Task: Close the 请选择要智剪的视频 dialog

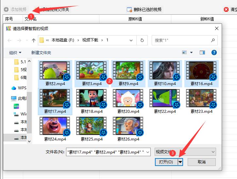Action: (x=217, y=28)
